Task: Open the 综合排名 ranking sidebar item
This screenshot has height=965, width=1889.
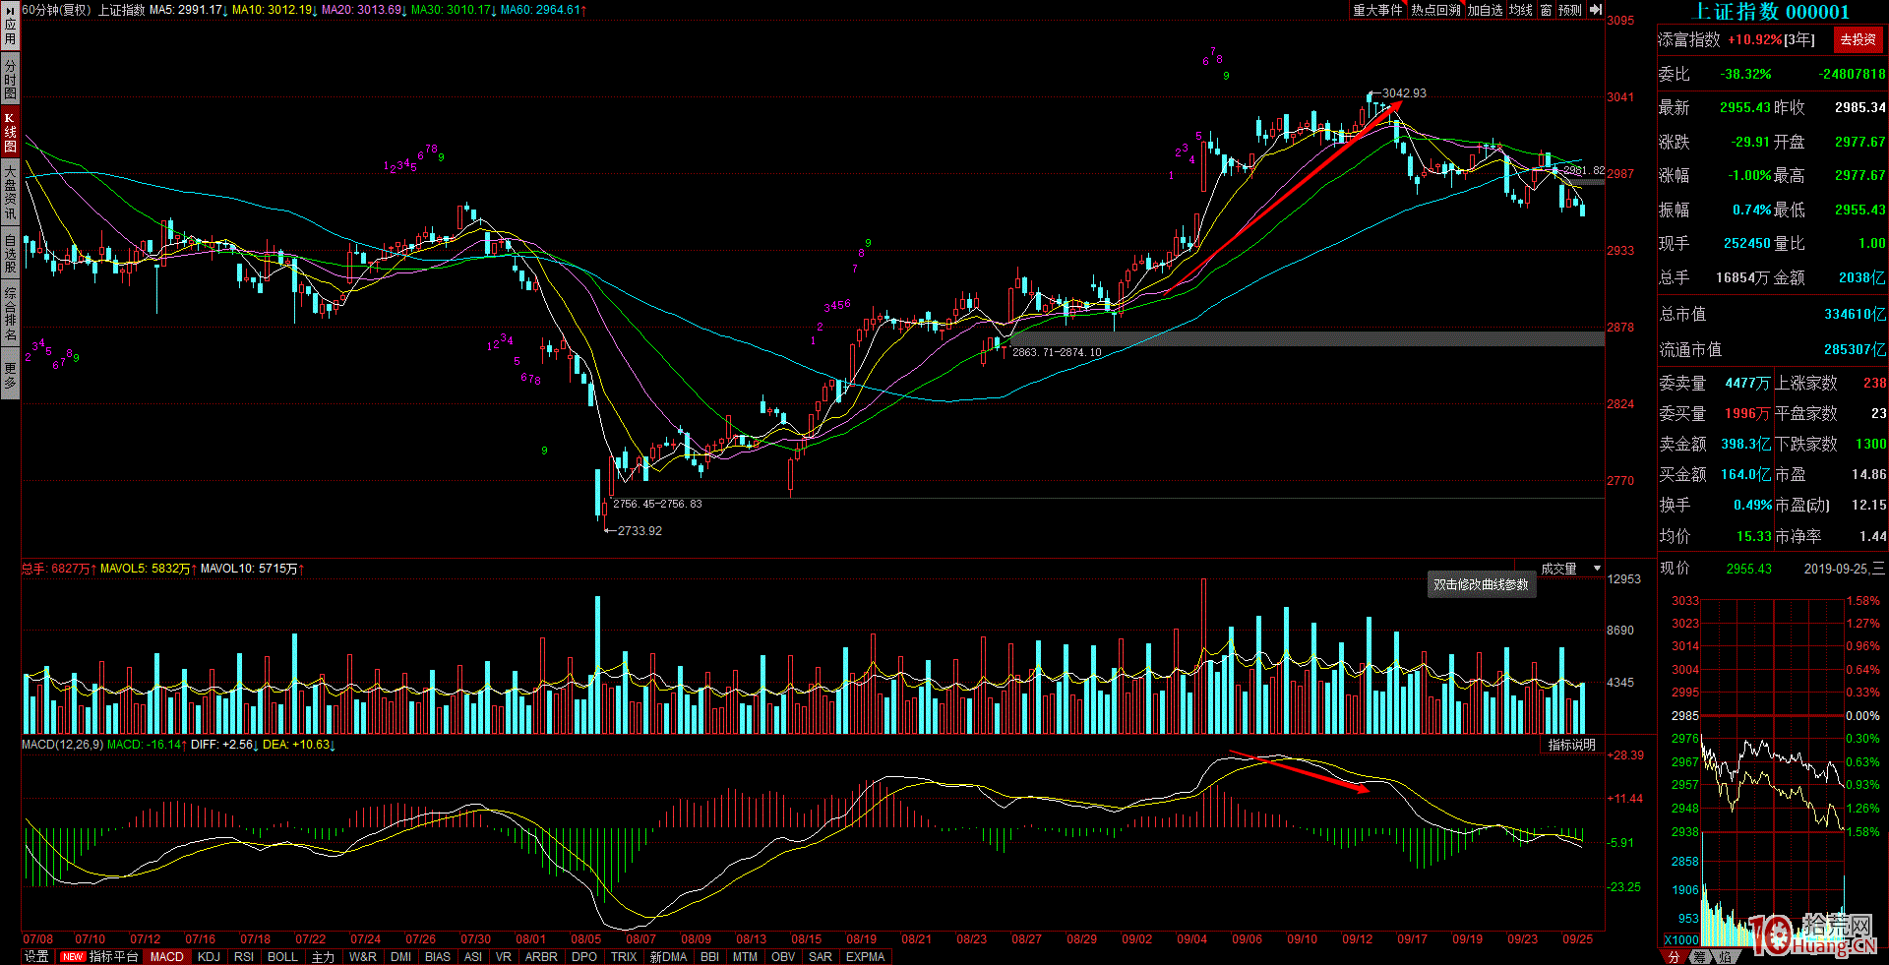Action: (x=10, y=313)
